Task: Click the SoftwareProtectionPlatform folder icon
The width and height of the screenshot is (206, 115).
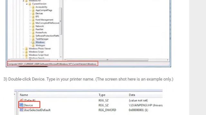Action: click(x=33, y=36)
